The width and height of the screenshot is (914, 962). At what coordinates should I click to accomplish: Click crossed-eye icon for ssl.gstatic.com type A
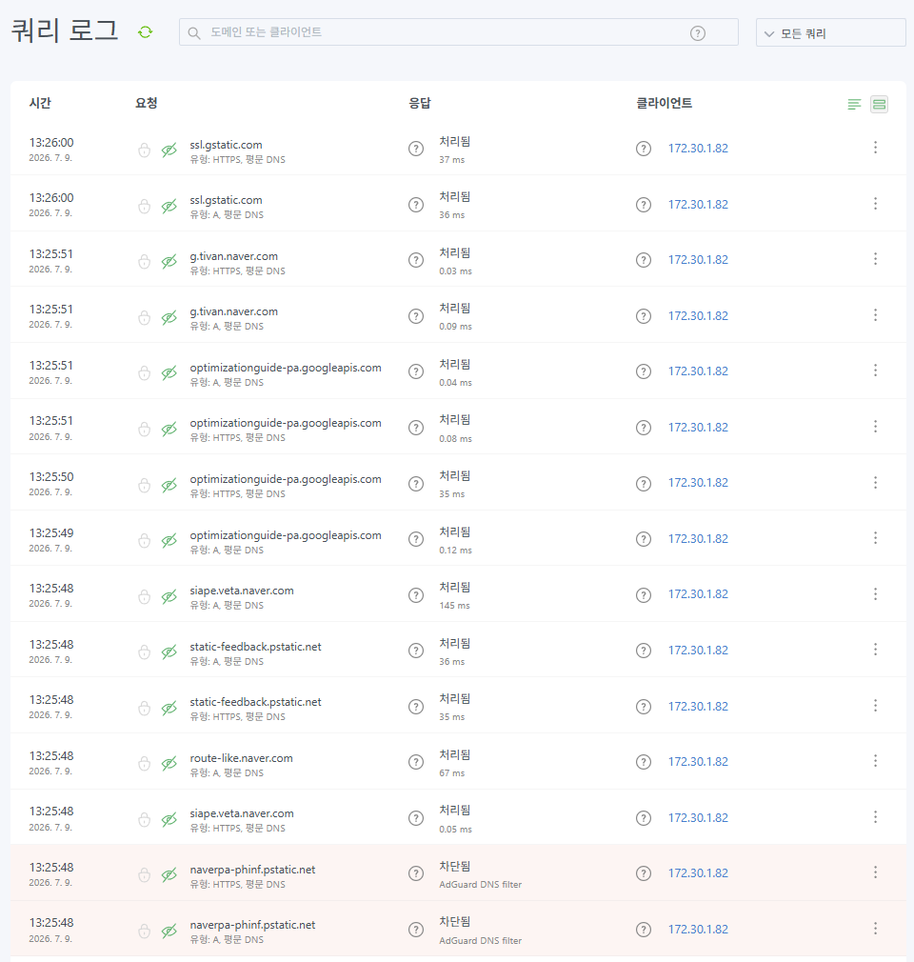click(x=169, y=206)
